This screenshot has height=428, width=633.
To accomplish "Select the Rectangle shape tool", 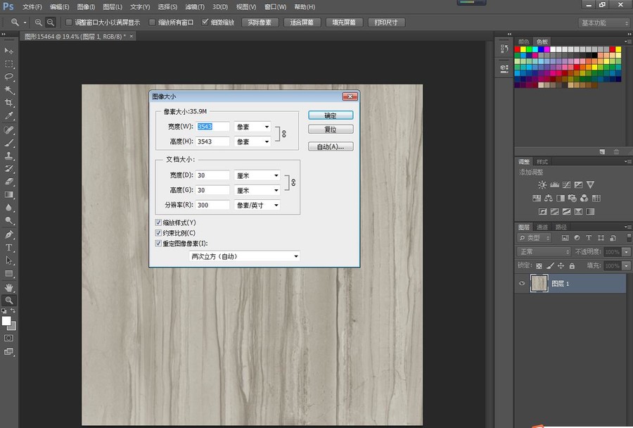I will (x=8, y=274).
